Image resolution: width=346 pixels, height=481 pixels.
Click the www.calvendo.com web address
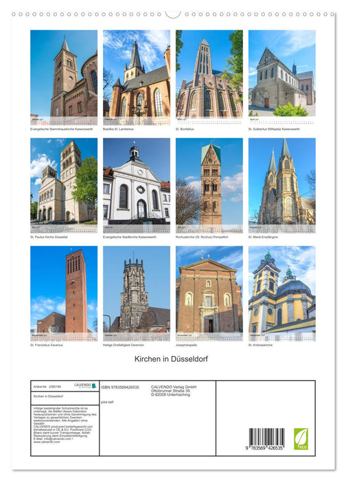point(47,442)
